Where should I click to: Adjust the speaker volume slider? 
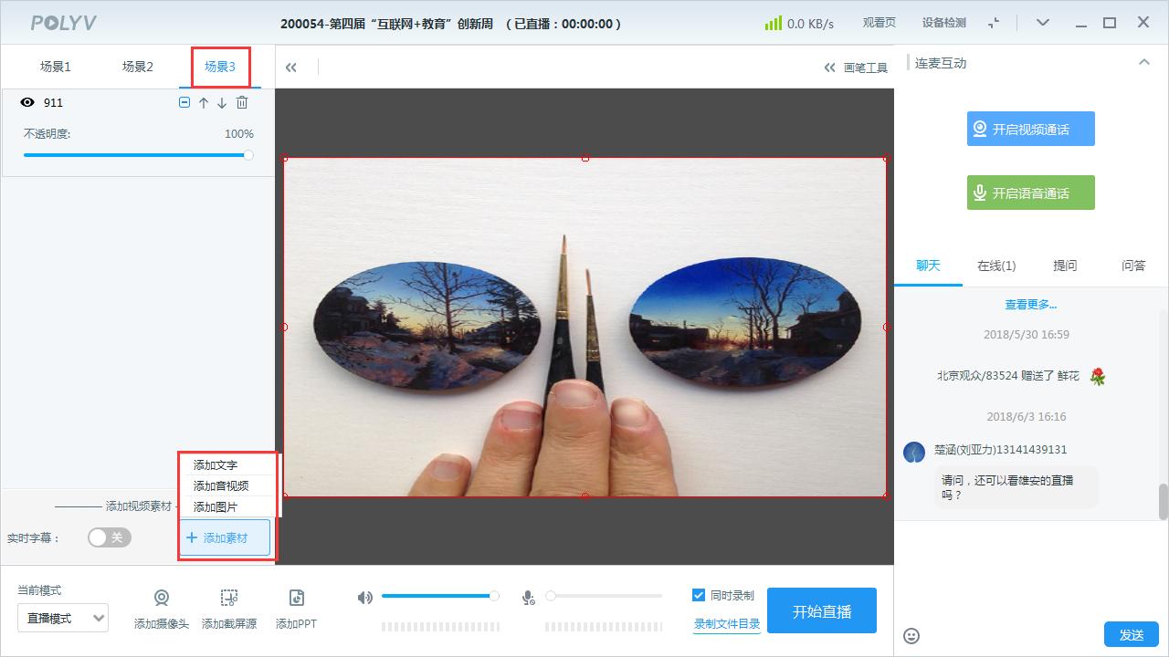[x=440, y=596]
